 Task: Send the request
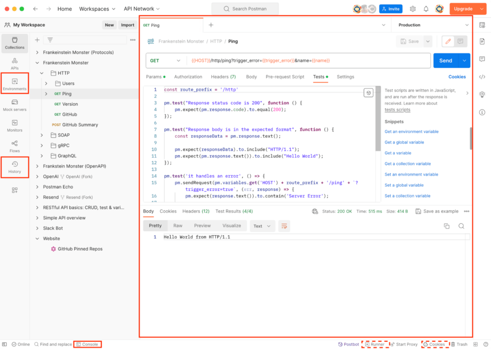[x=445, y=61]
